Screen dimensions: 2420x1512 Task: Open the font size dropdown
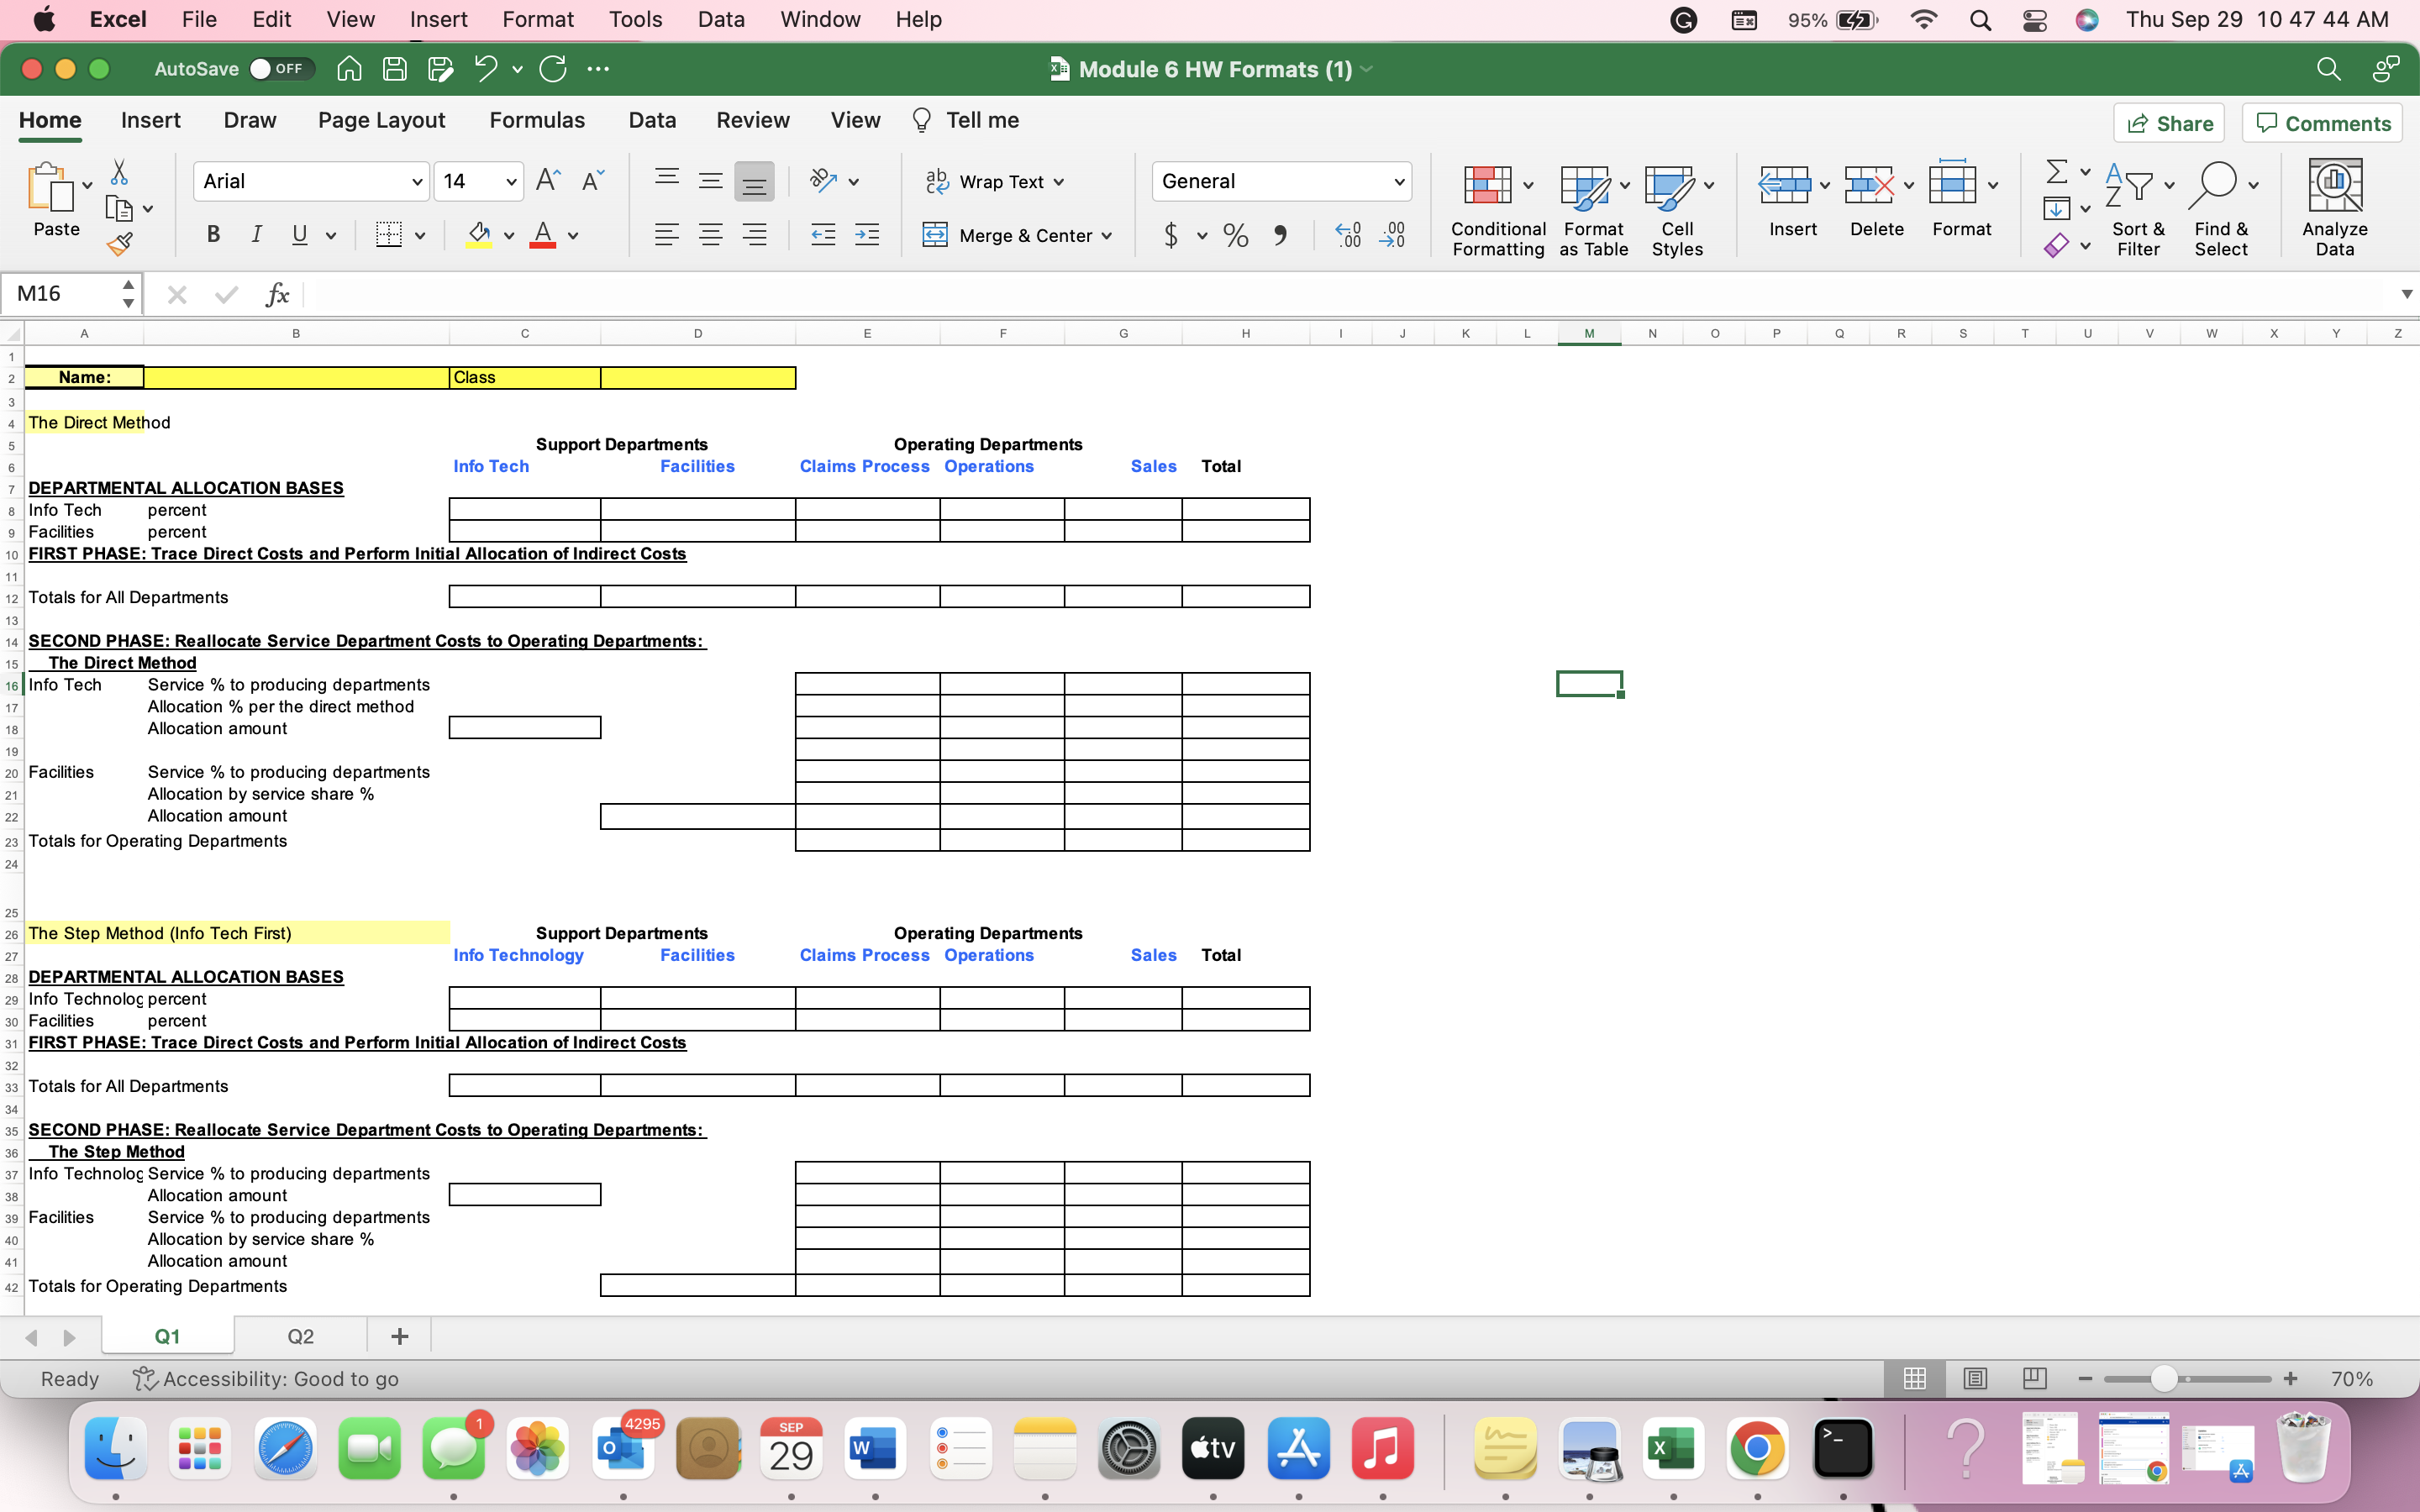click(508, 181)
